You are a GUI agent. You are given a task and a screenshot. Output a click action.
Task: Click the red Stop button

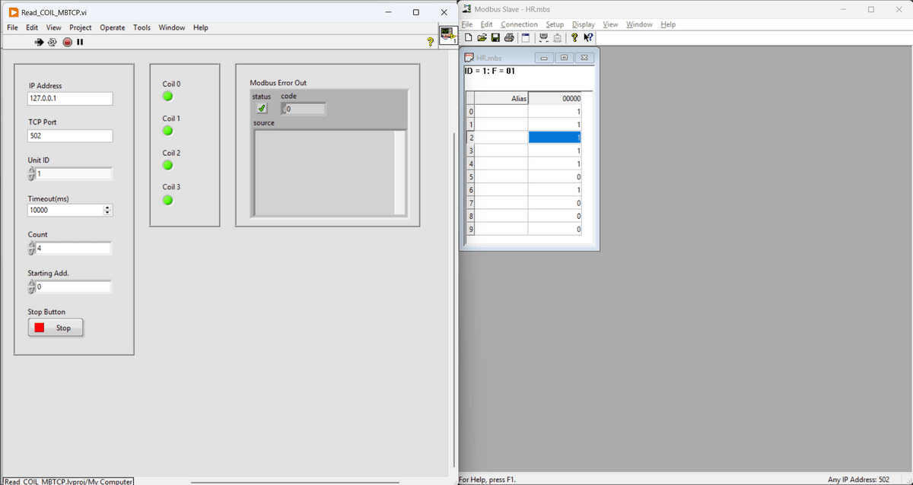[56, 328]
